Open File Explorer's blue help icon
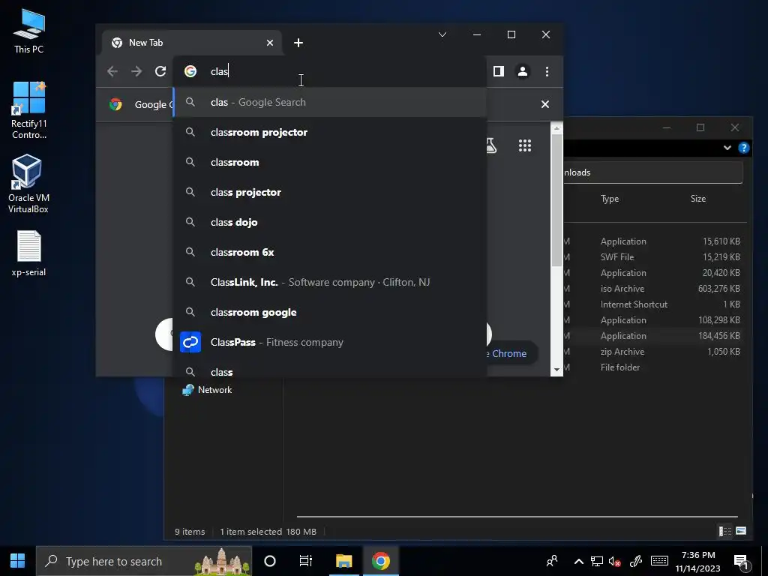Screen dimensions: 768x576 [743, 148]
